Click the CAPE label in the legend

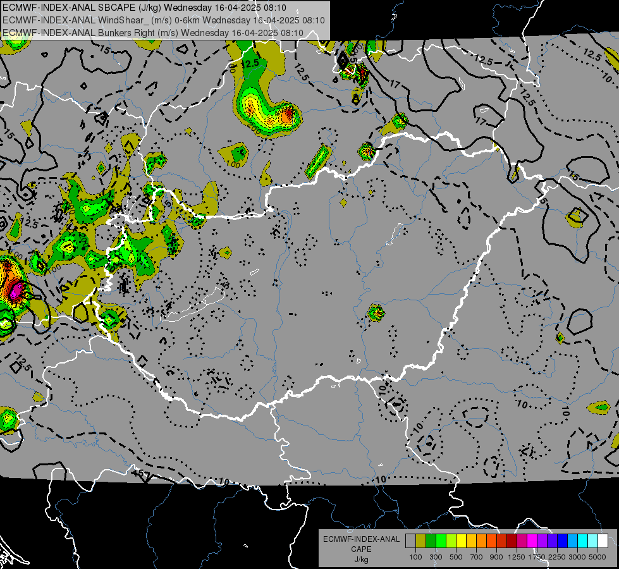pos(361,549)
